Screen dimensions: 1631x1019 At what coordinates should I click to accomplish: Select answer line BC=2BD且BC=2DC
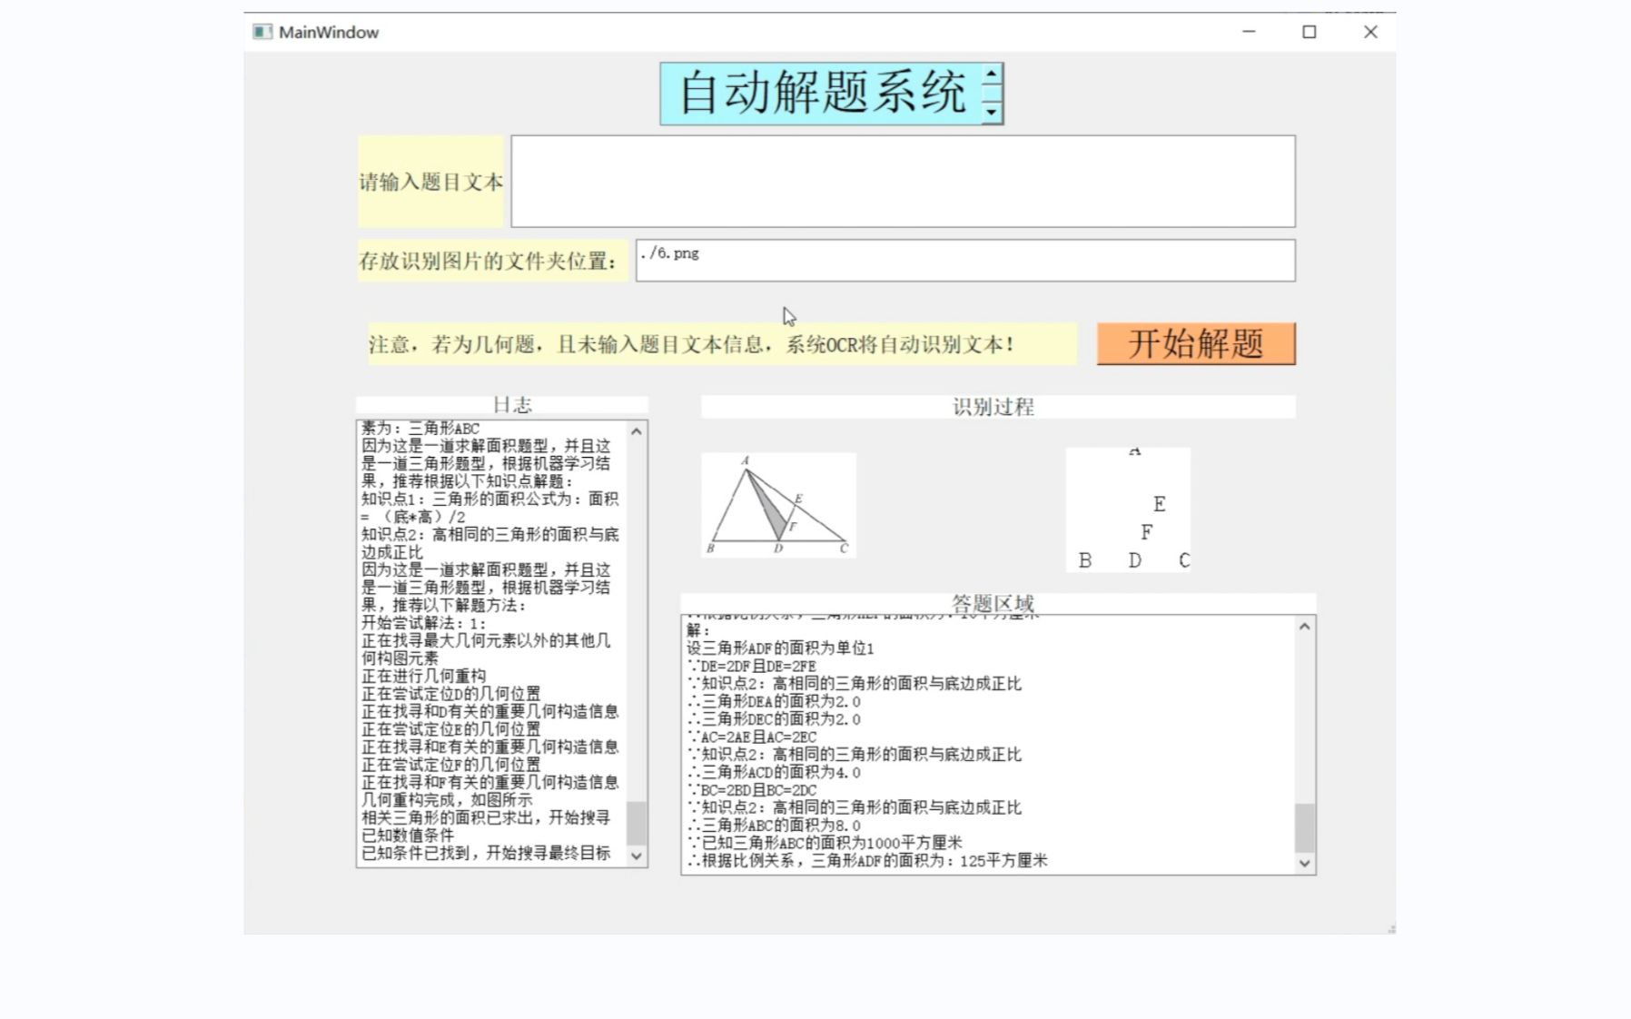pos(752,790)
